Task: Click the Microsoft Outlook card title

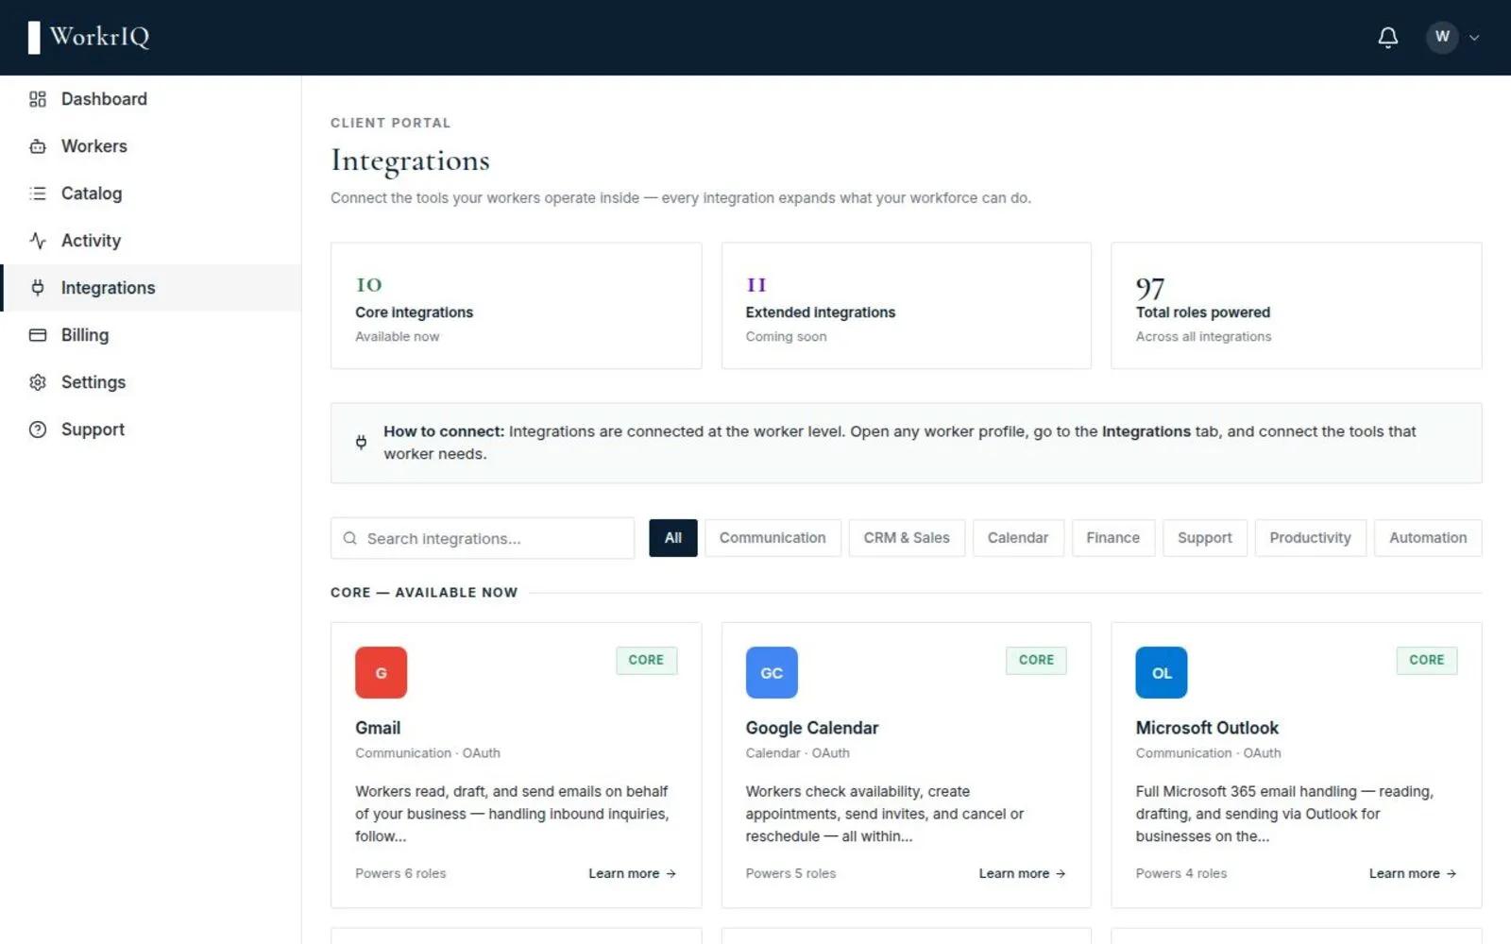Action: [1207, 728]
